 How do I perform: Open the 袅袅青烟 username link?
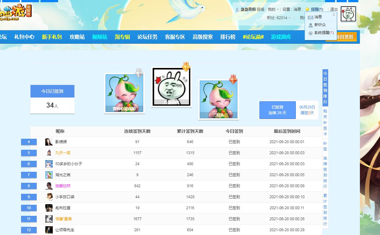pos(248,9)
